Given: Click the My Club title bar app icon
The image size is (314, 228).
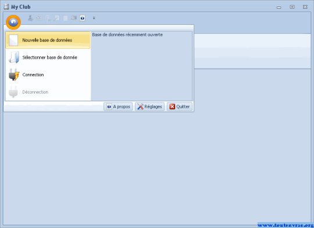Looking at the screenshot, I should coord(6,7).
